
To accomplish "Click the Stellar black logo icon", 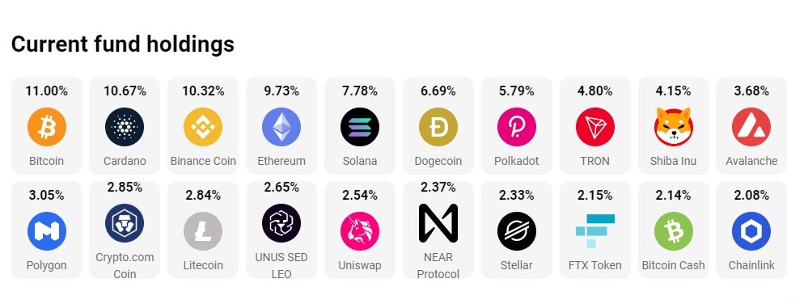I will (516, 231).
